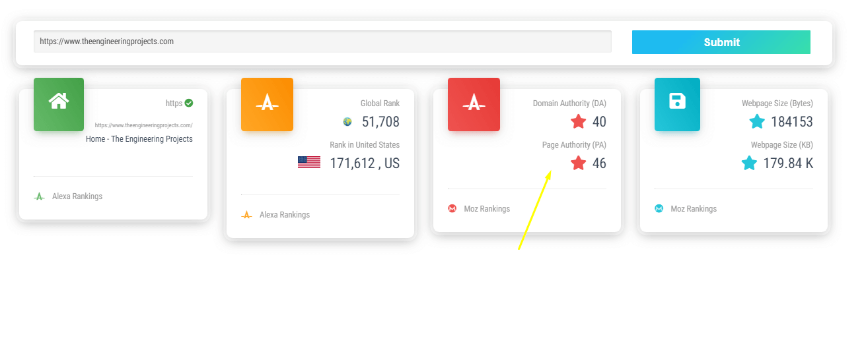
Task: Click 'Webpage Size (KB)' label
Action: click(782, 145)
